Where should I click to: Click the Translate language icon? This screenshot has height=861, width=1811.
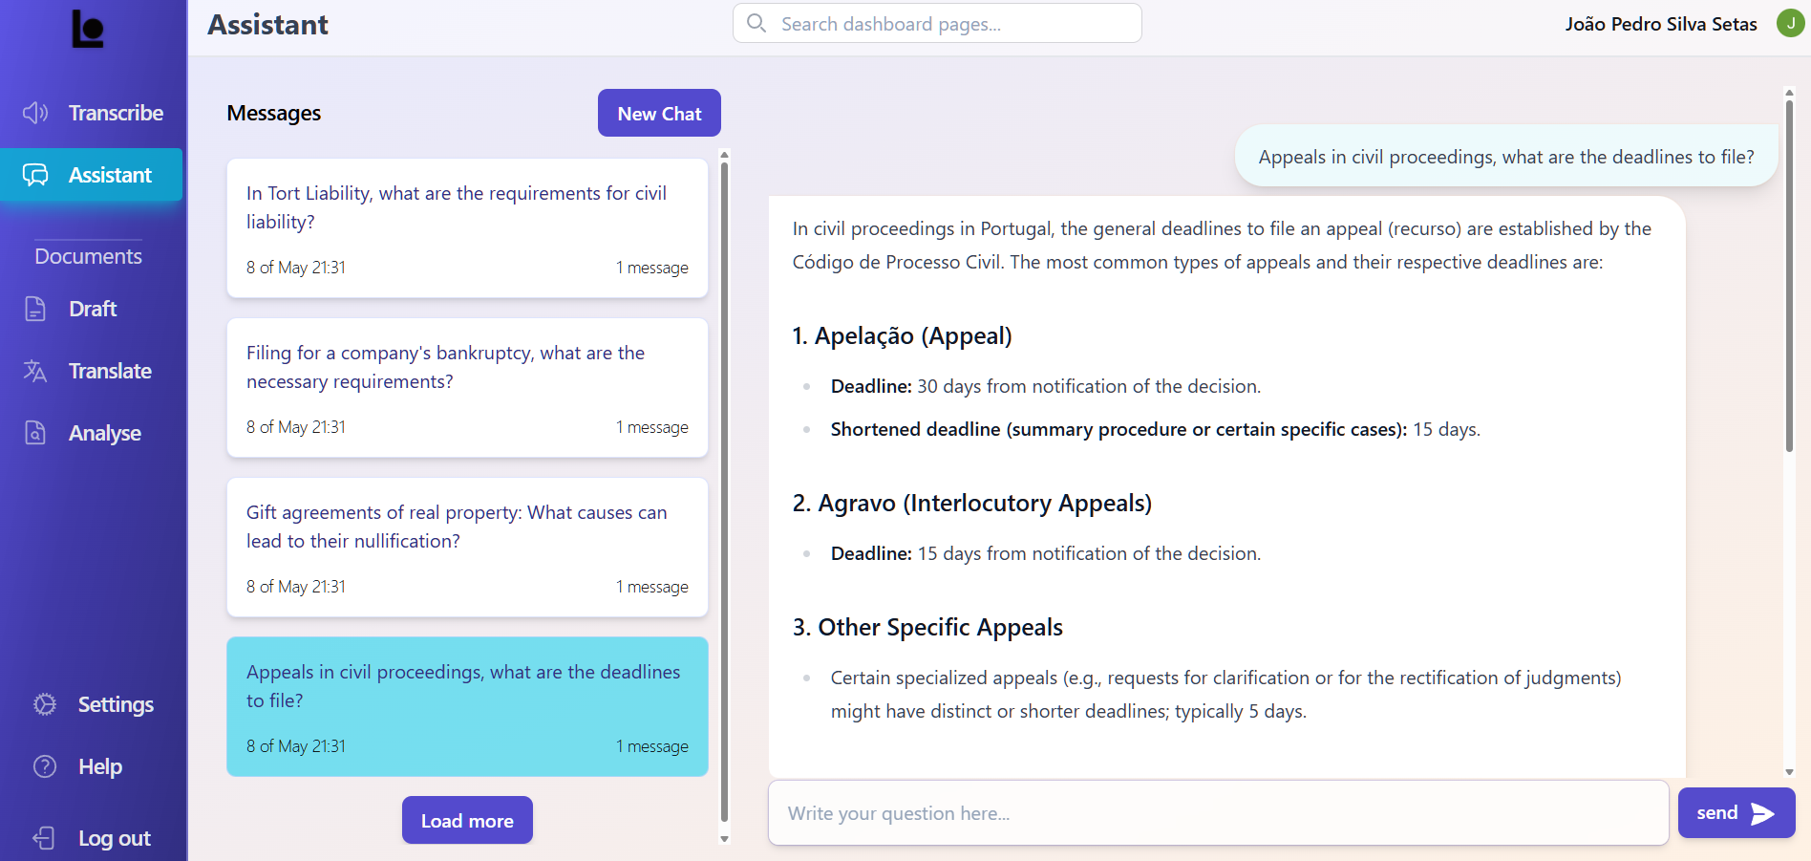click(35, 371)
